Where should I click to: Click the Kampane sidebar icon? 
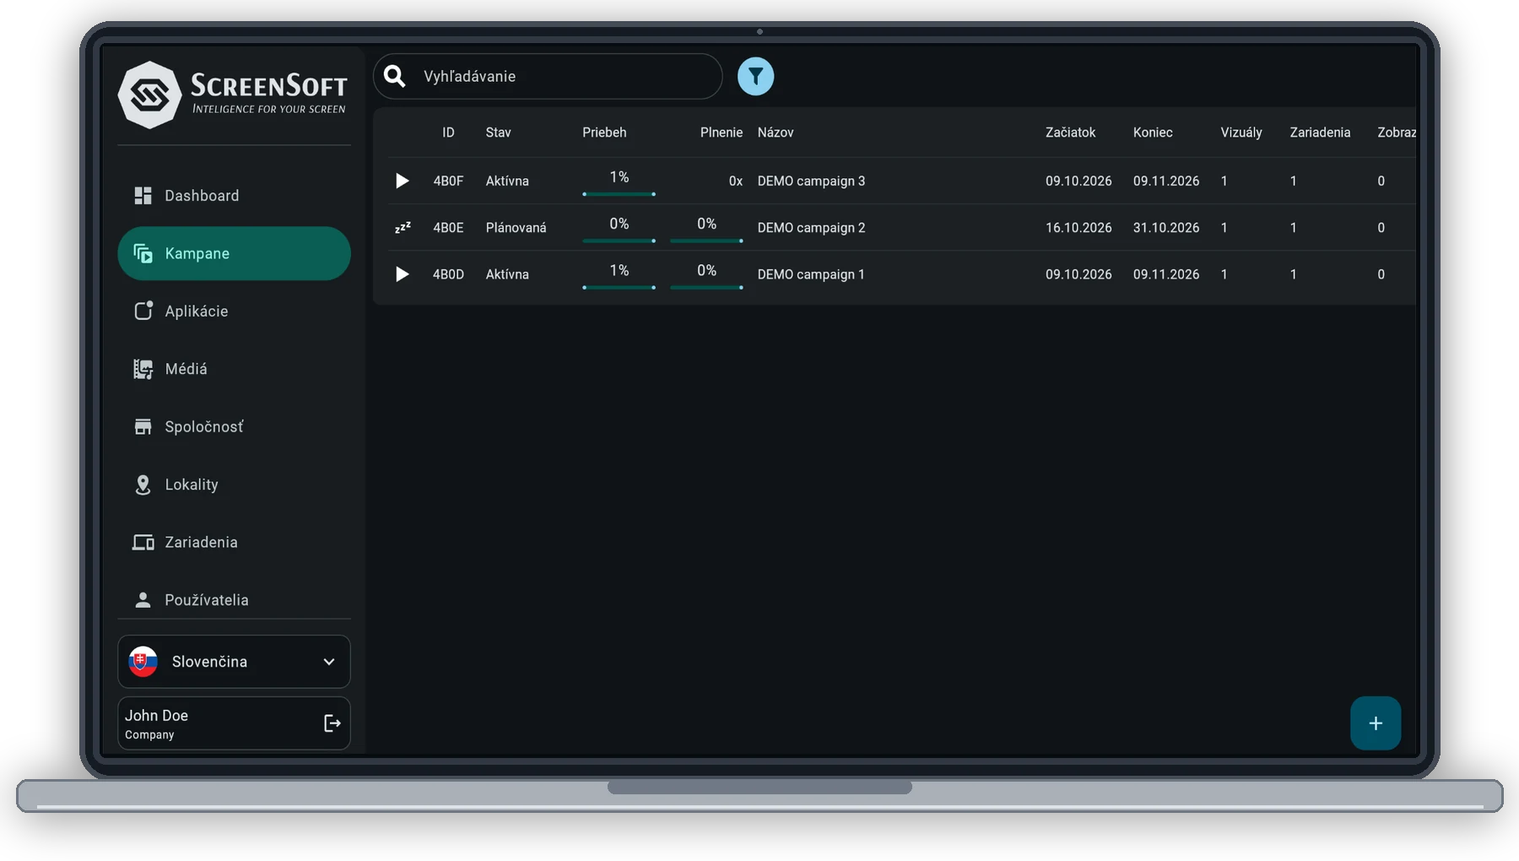tap(143, 253)
